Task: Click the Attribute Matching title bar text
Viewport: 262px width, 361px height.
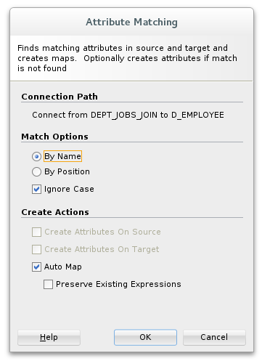Action: click(x=132, y=22)
